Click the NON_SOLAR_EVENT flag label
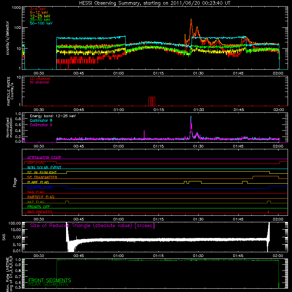 click(x=44, y=168)
